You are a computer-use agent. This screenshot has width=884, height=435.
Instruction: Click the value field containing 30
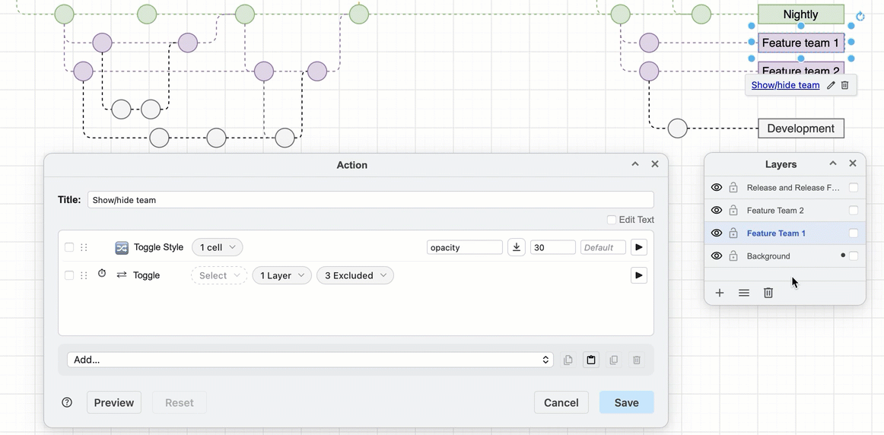(x=552, y=247)
